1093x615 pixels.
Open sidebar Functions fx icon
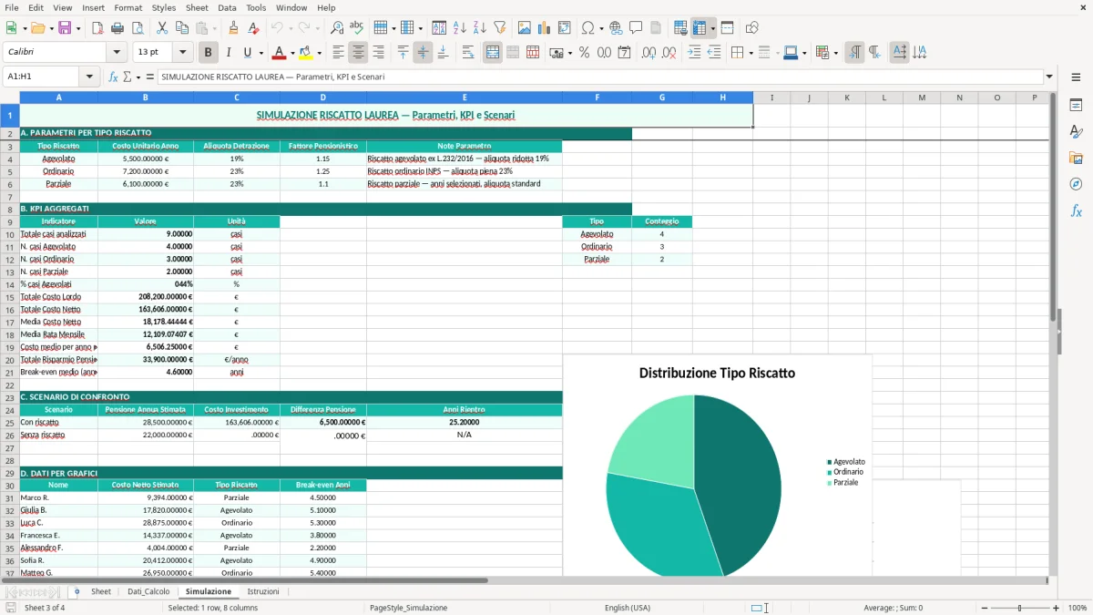click(x=1076, y=210)
